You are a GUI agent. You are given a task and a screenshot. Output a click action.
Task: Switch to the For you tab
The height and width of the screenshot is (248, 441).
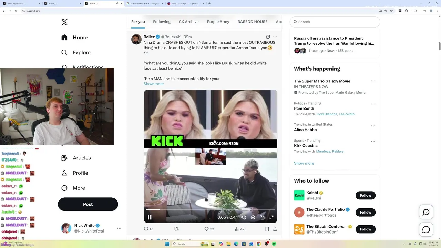click(138, 22)
